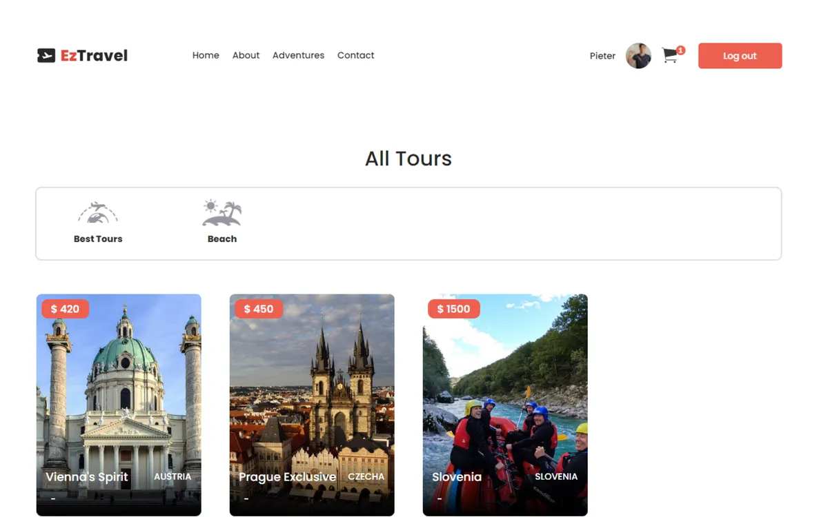
Task: Open the Contact menu item
Action: pos(355,55)
